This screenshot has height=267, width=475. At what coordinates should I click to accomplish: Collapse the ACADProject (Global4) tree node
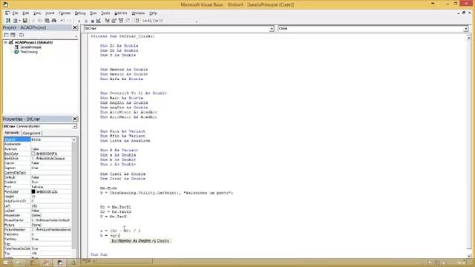click(5, 43)
